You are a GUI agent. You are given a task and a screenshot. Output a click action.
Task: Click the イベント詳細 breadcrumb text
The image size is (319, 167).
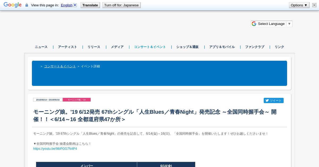point(90,66)
